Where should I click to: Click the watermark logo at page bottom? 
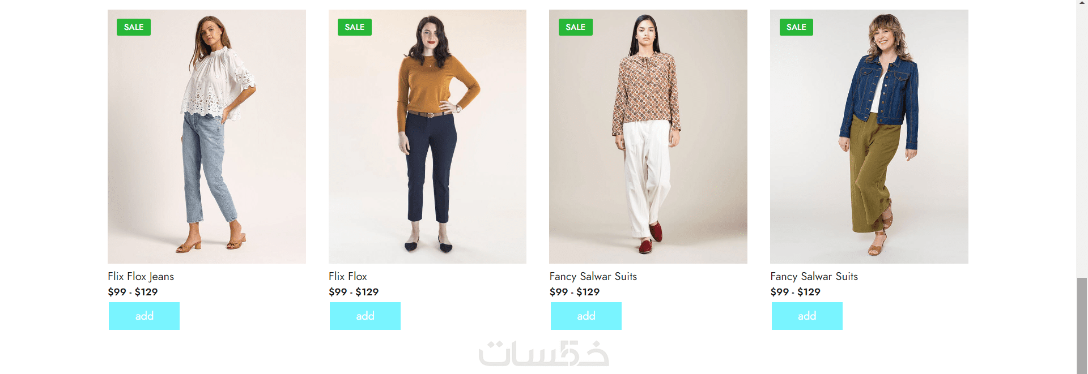coord(544,353)
